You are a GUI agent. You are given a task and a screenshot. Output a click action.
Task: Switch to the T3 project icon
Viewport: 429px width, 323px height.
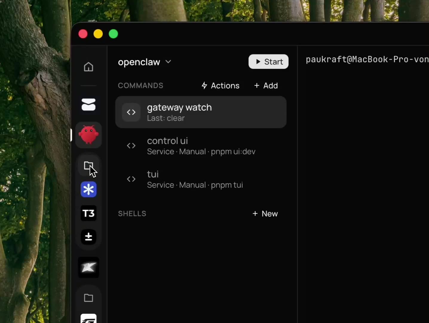[x=88, y=213]
